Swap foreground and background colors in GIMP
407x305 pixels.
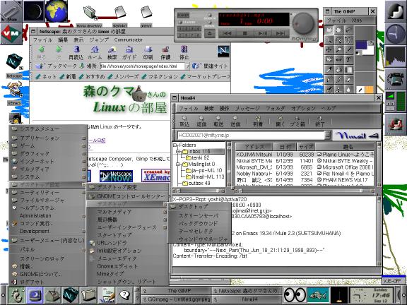(372, 43)
